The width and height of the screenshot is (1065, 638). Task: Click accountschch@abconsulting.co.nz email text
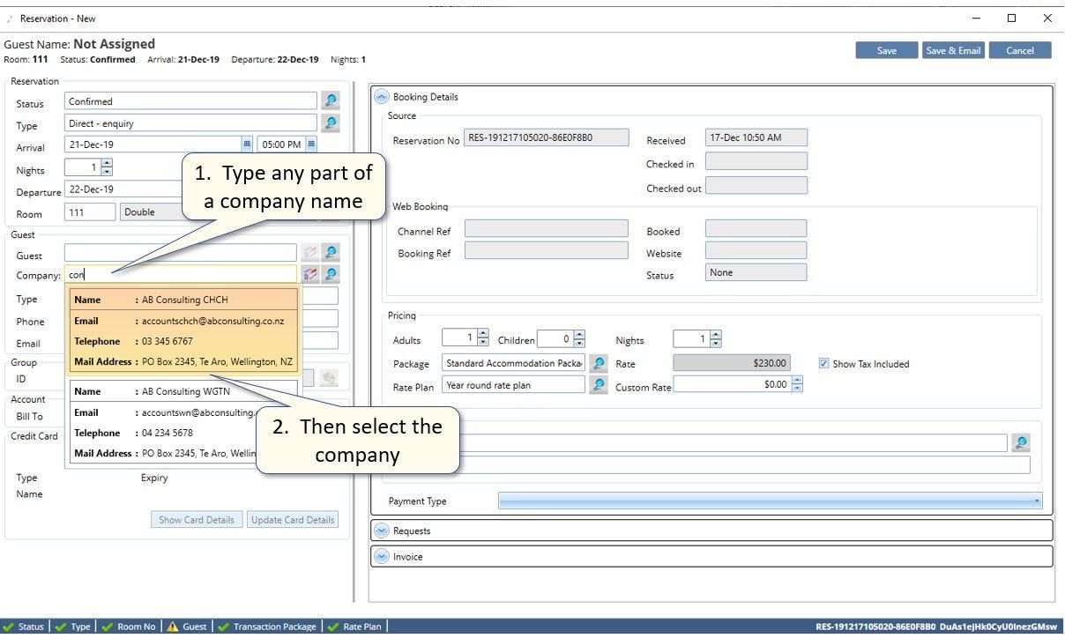[x=212, y=321]
